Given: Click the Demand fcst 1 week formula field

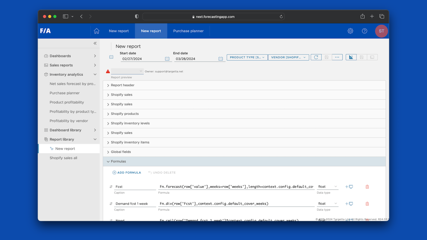Looking at the screenshot, I should (x=236, y=204).
